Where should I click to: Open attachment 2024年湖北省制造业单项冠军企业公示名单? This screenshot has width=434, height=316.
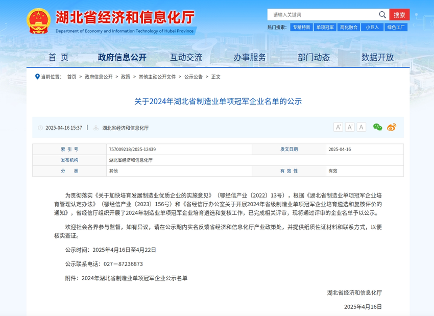(x=134, y=278)
